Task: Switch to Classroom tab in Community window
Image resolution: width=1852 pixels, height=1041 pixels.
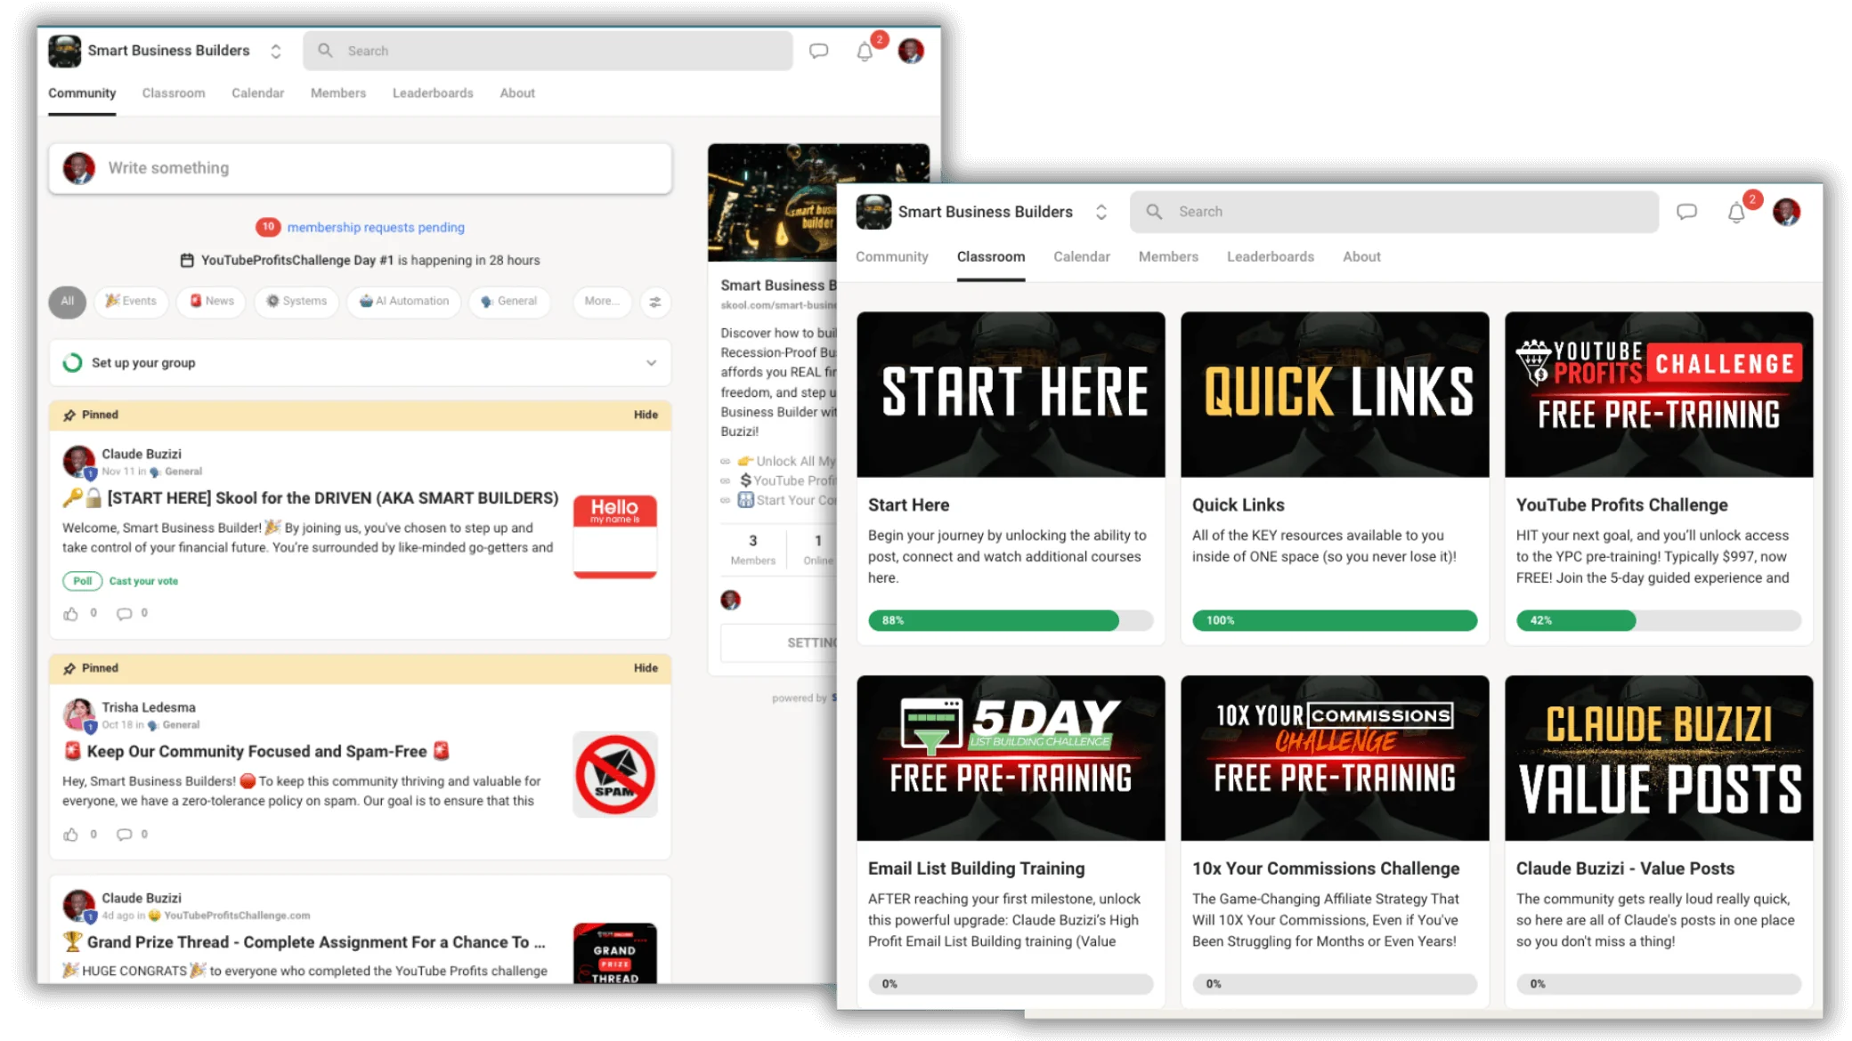Action: (x=174, y=93)
